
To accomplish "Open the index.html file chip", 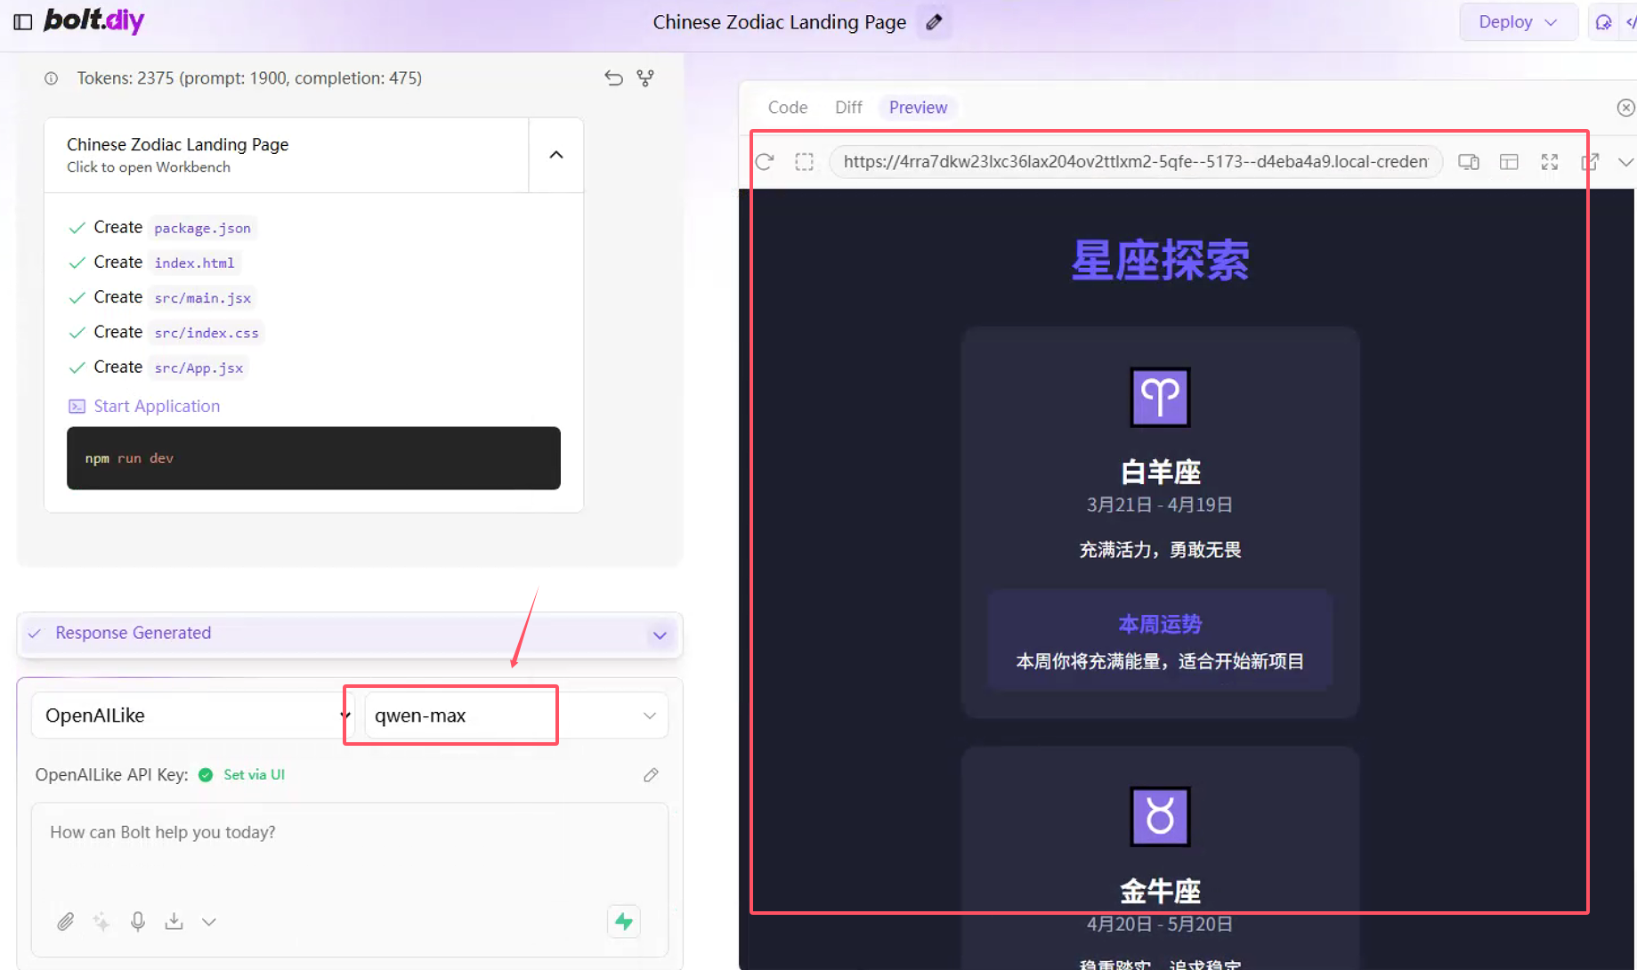I will (194, 263).
